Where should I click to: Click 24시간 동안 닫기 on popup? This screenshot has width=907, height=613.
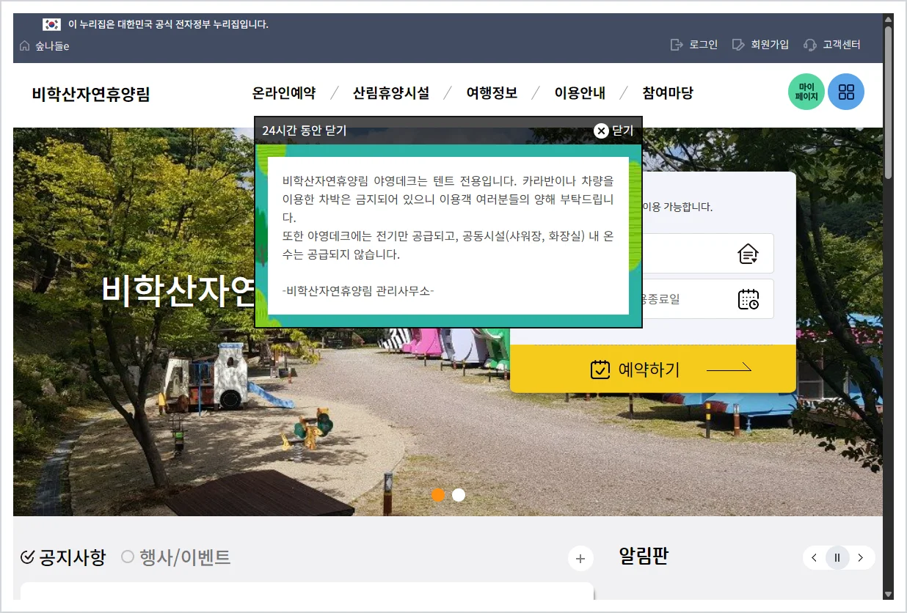(304, 131)
